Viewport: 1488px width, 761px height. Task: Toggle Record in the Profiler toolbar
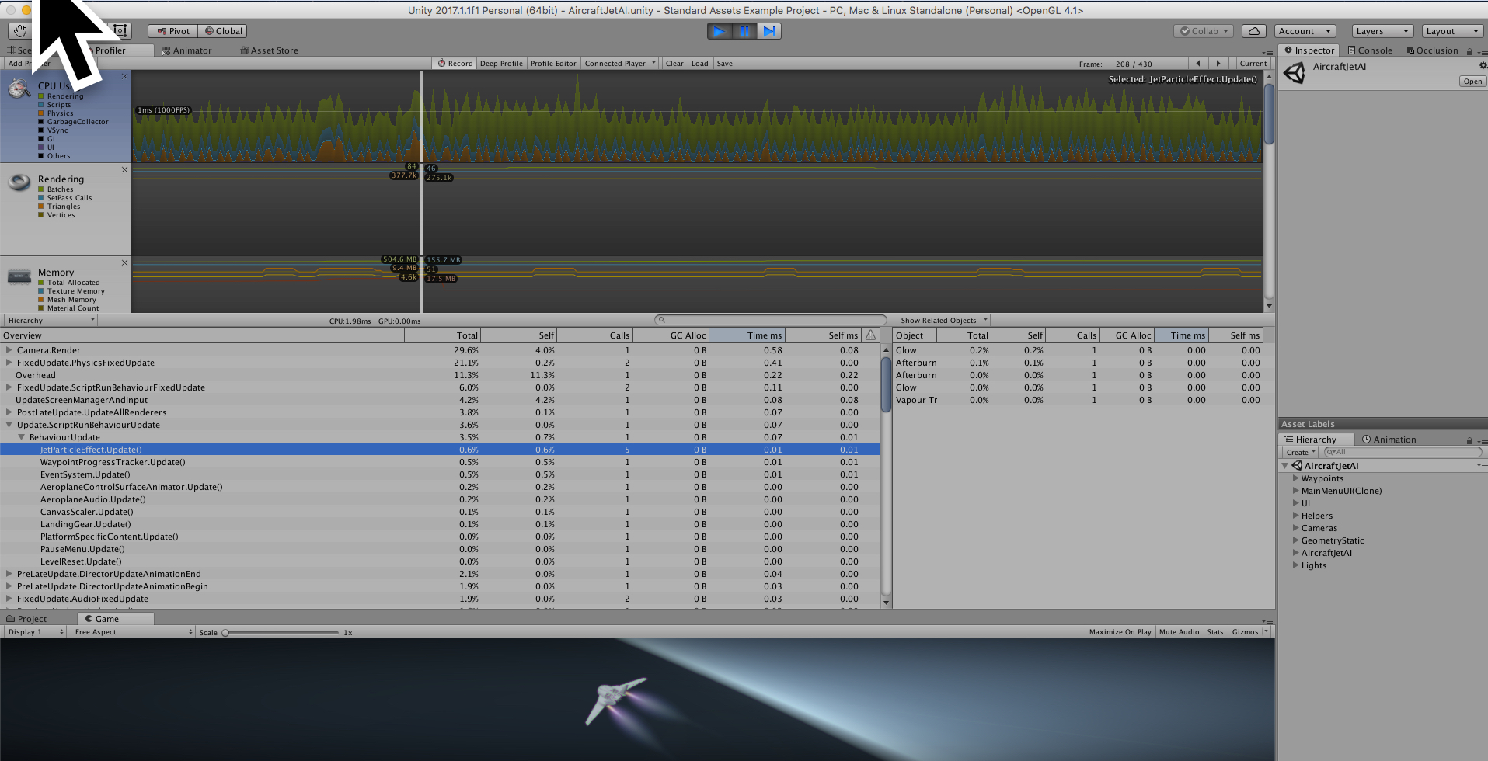455,64
